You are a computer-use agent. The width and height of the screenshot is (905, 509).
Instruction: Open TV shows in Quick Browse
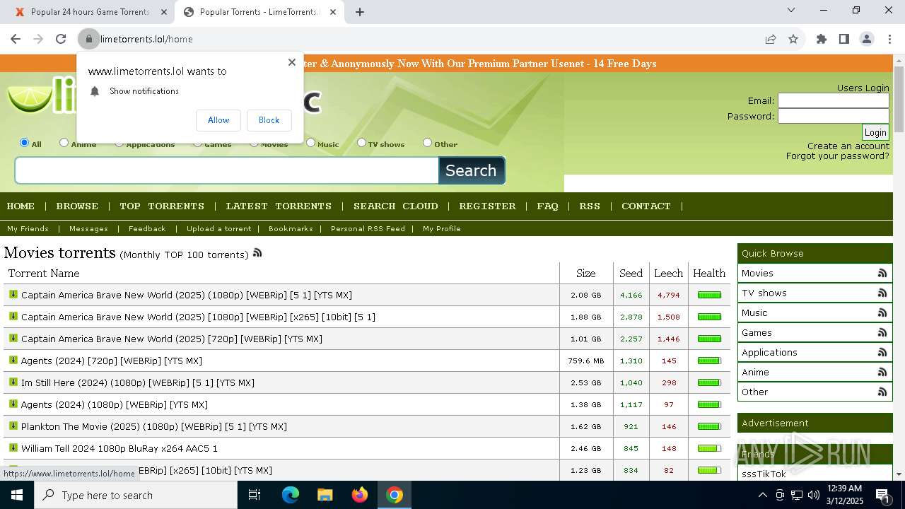764,293
